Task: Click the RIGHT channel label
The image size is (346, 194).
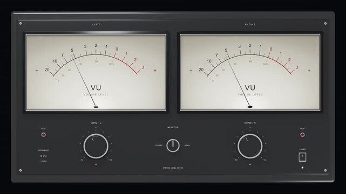Action: [x=250, y=24]
